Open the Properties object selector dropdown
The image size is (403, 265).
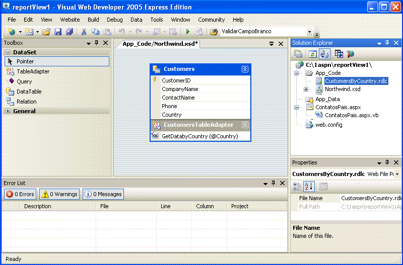[397, 174]
